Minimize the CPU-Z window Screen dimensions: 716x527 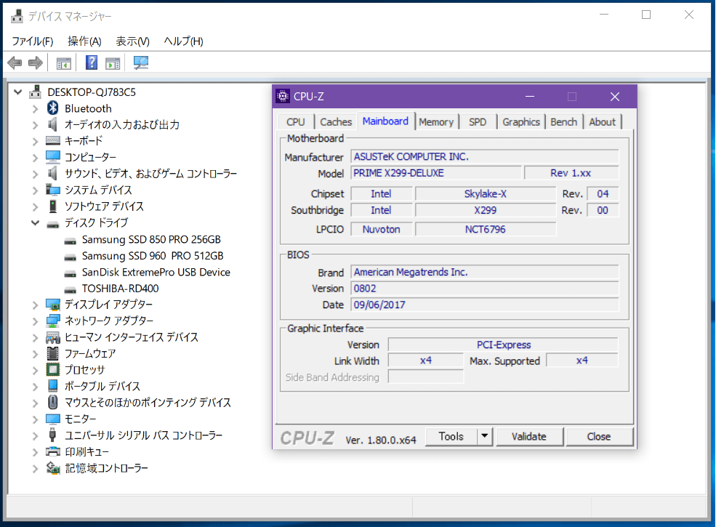point(530,97)
